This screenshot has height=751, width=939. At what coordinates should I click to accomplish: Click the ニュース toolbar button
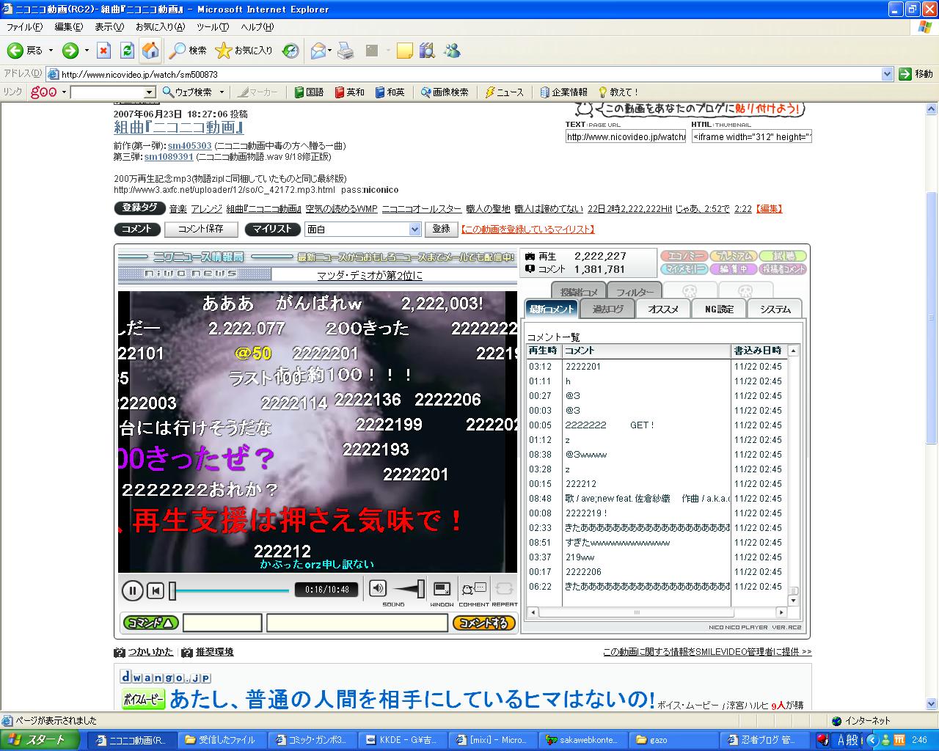[505, 92]
